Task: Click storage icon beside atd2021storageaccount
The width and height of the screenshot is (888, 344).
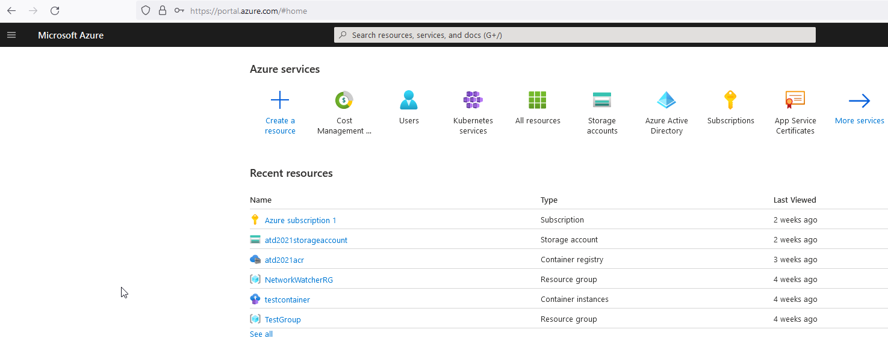Action: pyautogui.click(x=255, y=239)
